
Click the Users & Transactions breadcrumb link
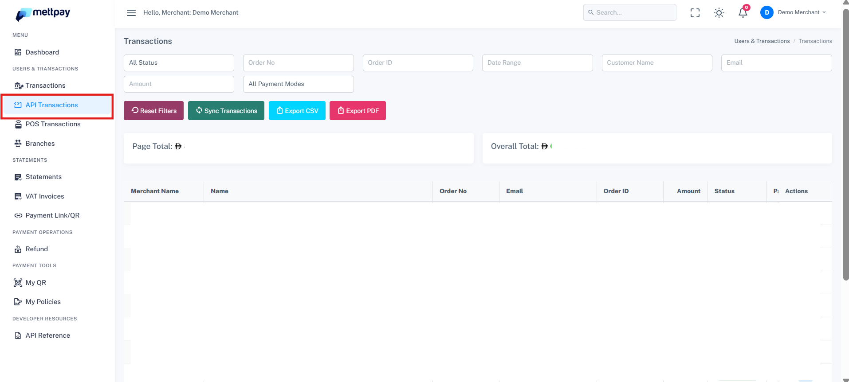tap(762, 41)
